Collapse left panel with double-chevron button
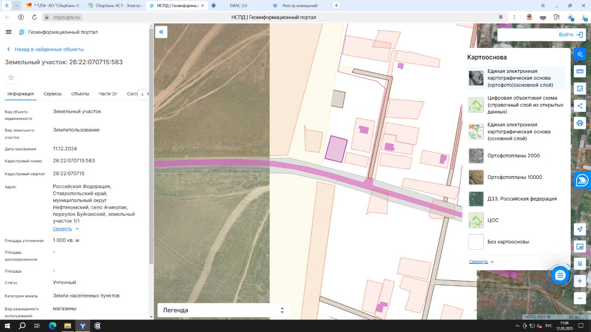Screen dimensions: 591x332 tap(161, 32)
